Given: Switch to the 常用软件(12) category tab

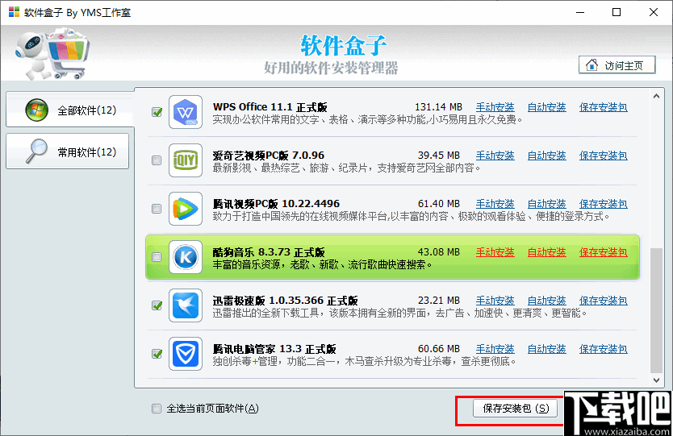Looking at the screenshot, I should tap(68, 151).
